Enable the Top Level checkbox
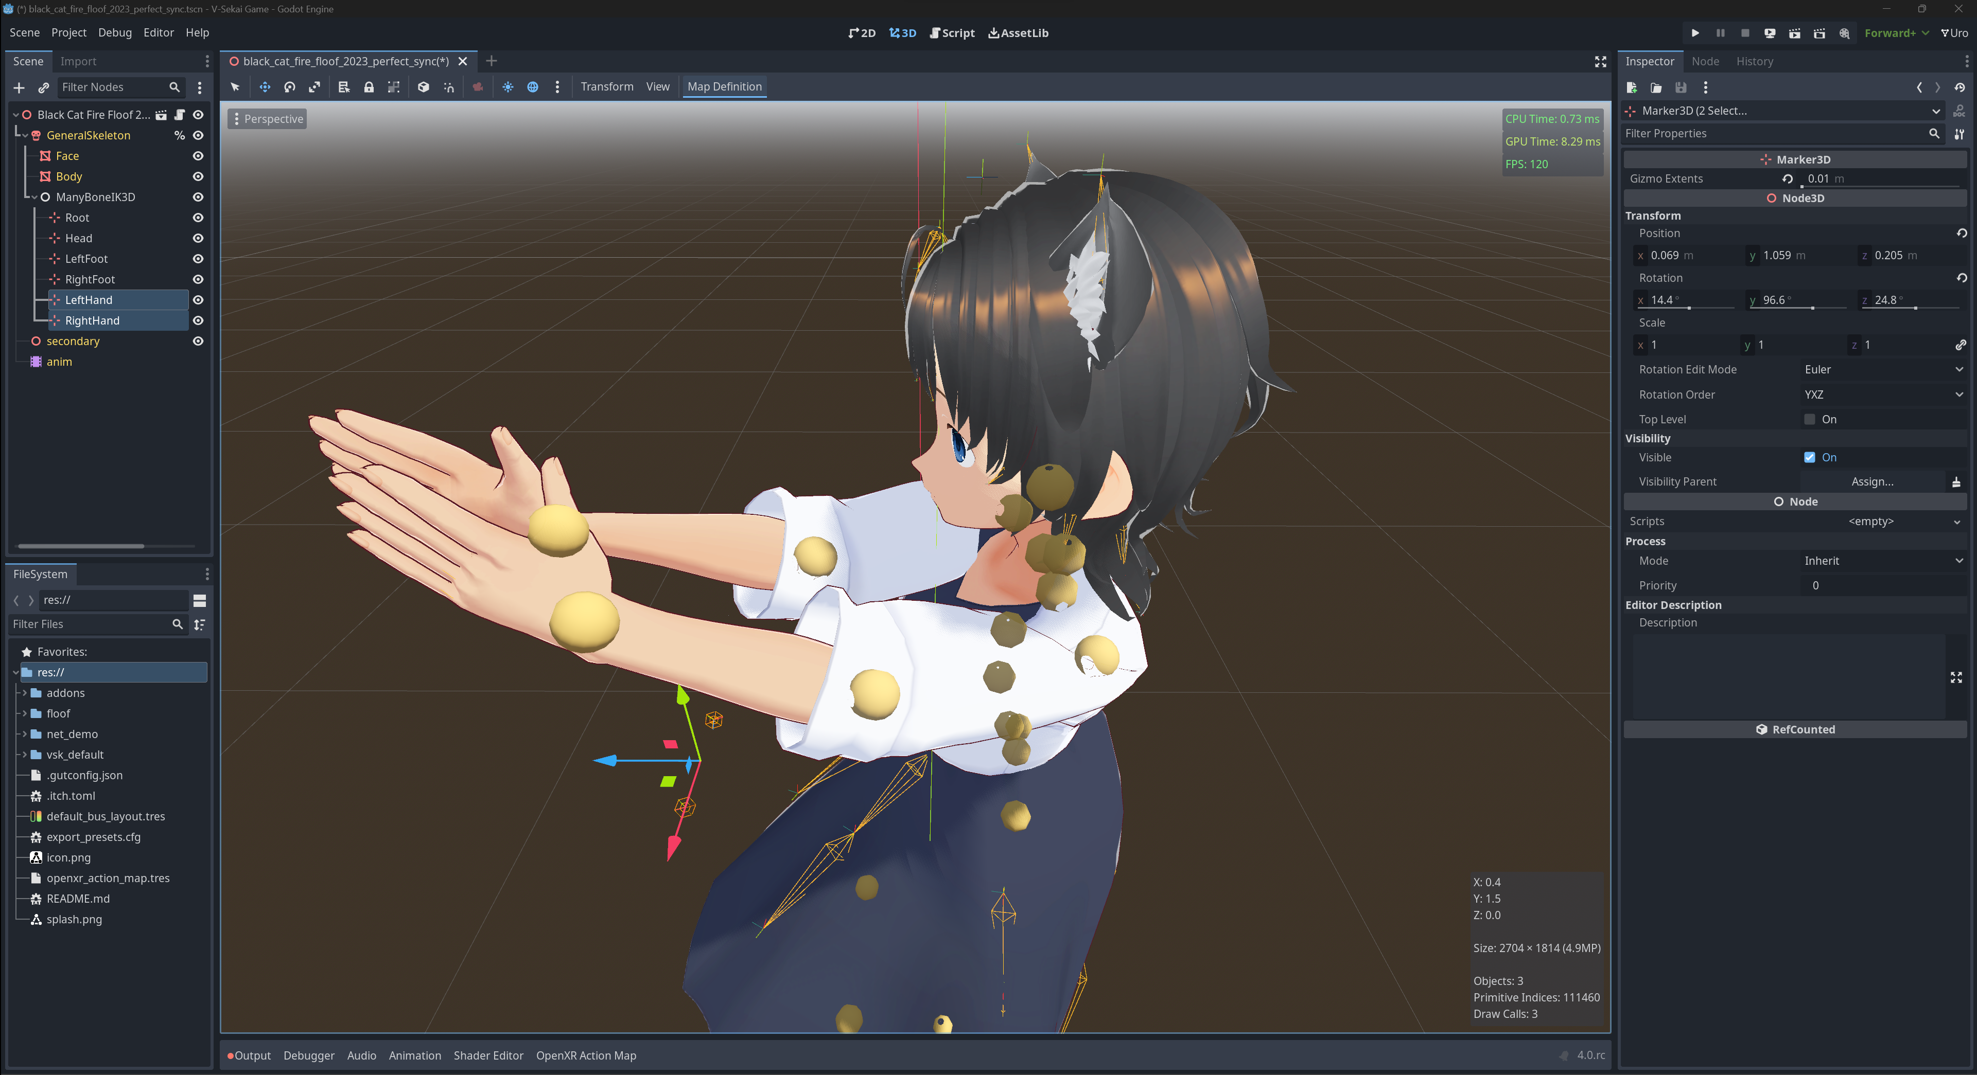The width and height of the screenshot is (1977, 1075). point(1810,419)
